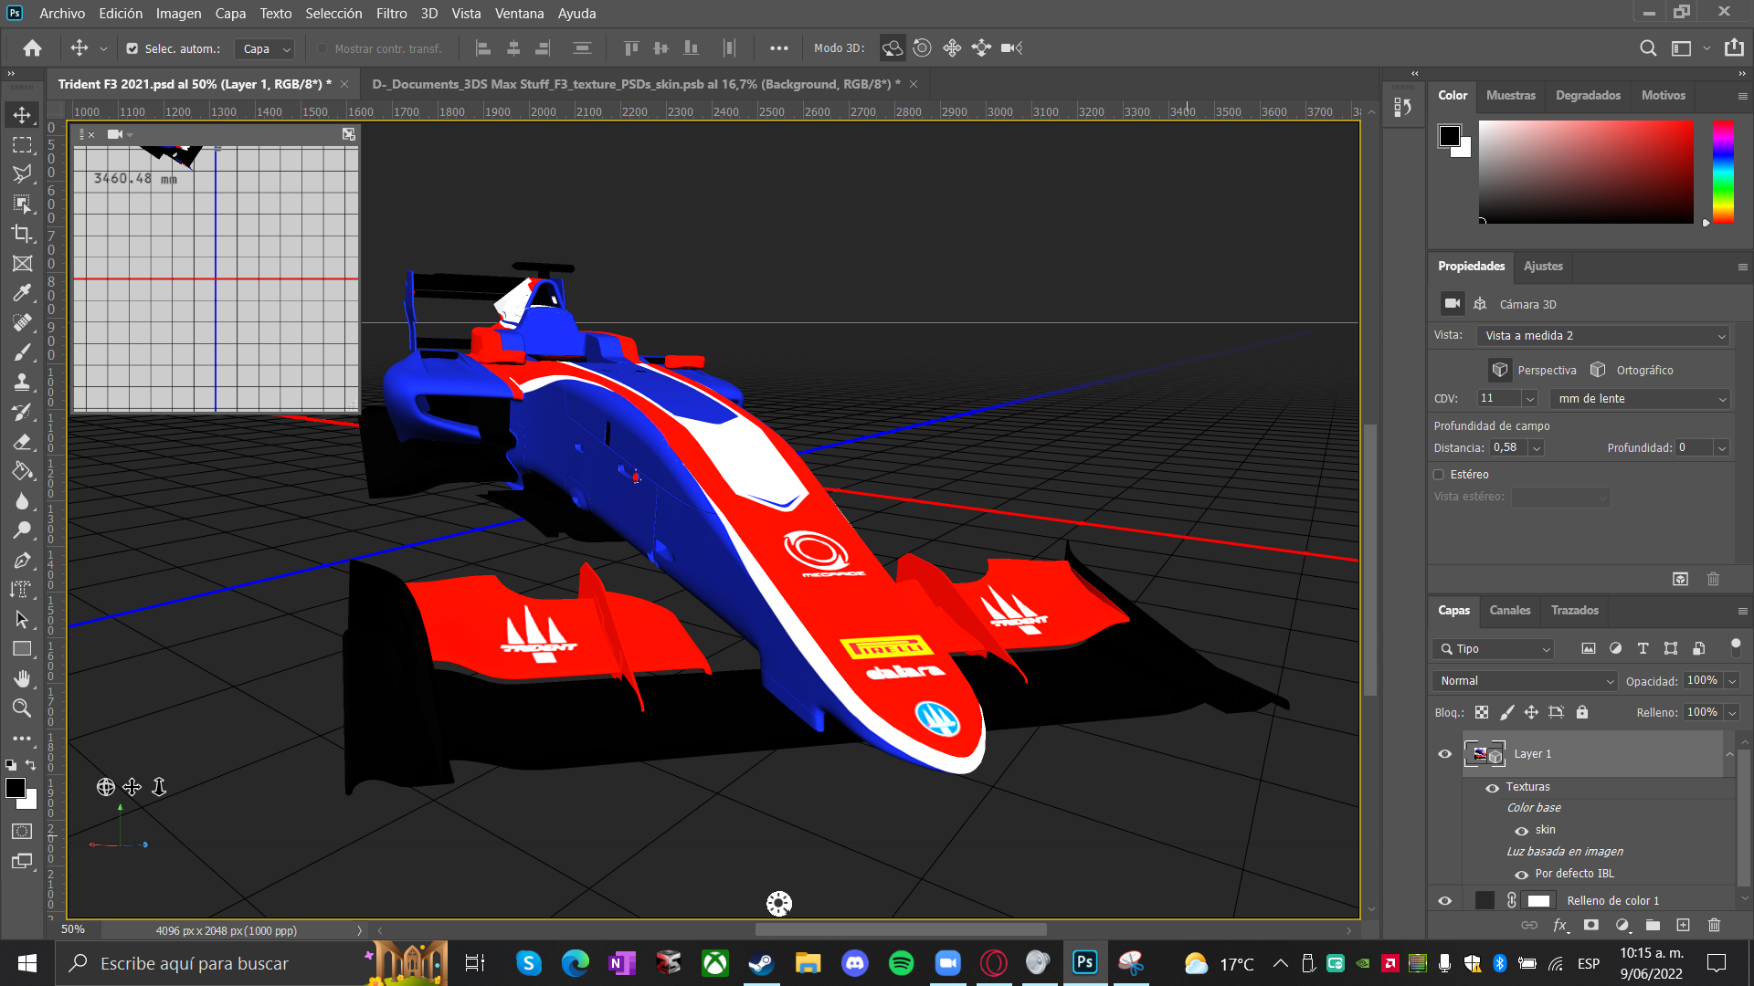
Task: Click the Share icon at top right
Action: [x=1734, y=48]
